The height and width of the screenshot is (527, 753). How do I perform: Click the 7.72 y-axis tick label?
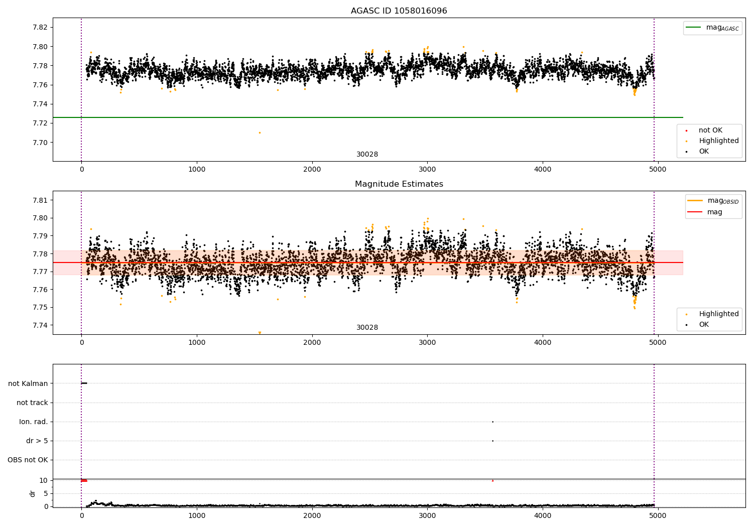[40, 123]
